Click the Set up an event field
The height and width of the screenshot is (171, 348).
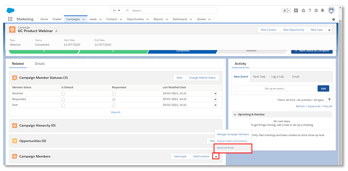(275, 88)
